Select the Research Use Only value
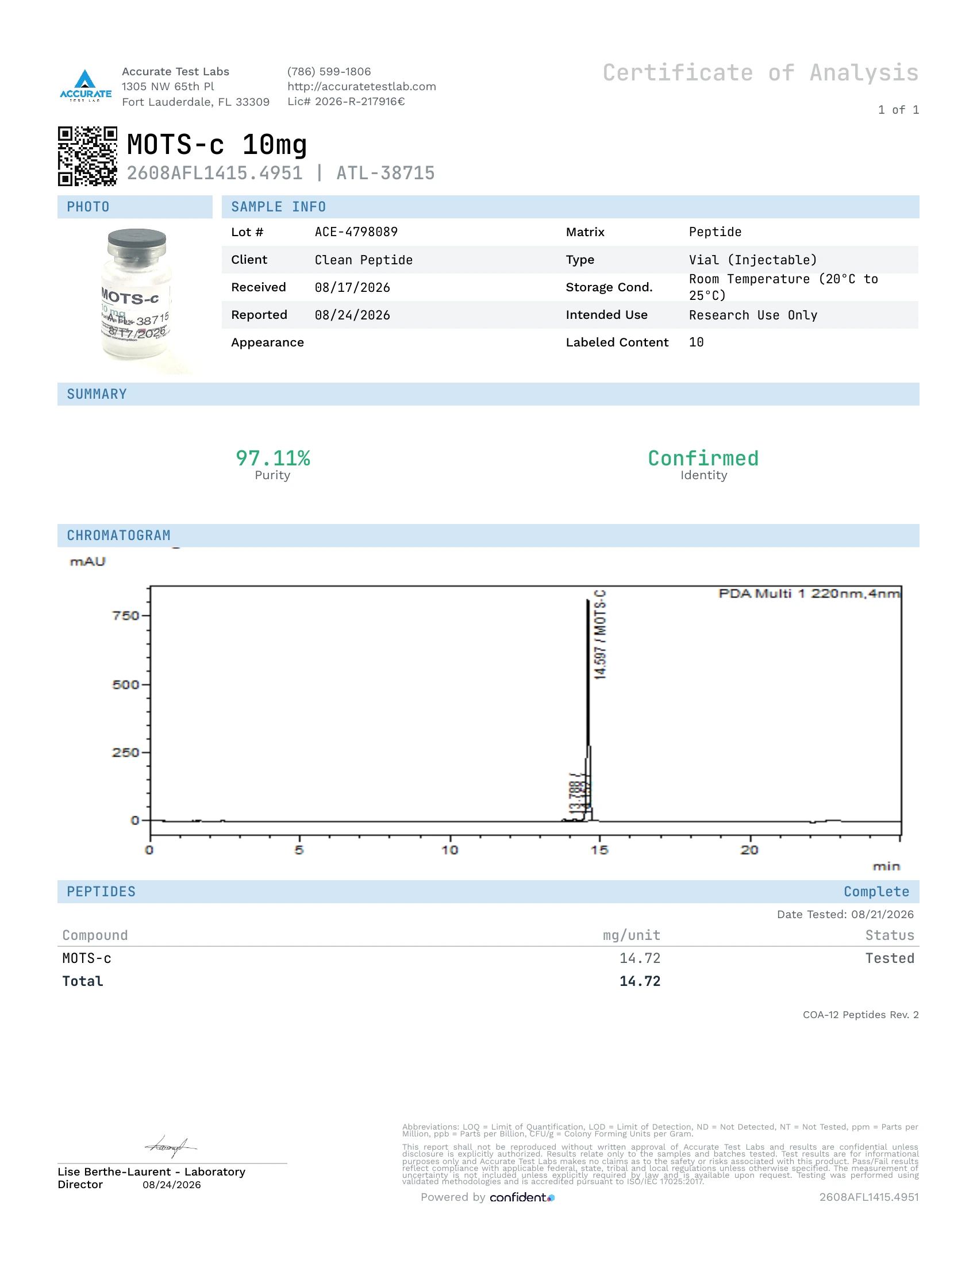The image size is (977, 1264). click(x=753, y=315)
